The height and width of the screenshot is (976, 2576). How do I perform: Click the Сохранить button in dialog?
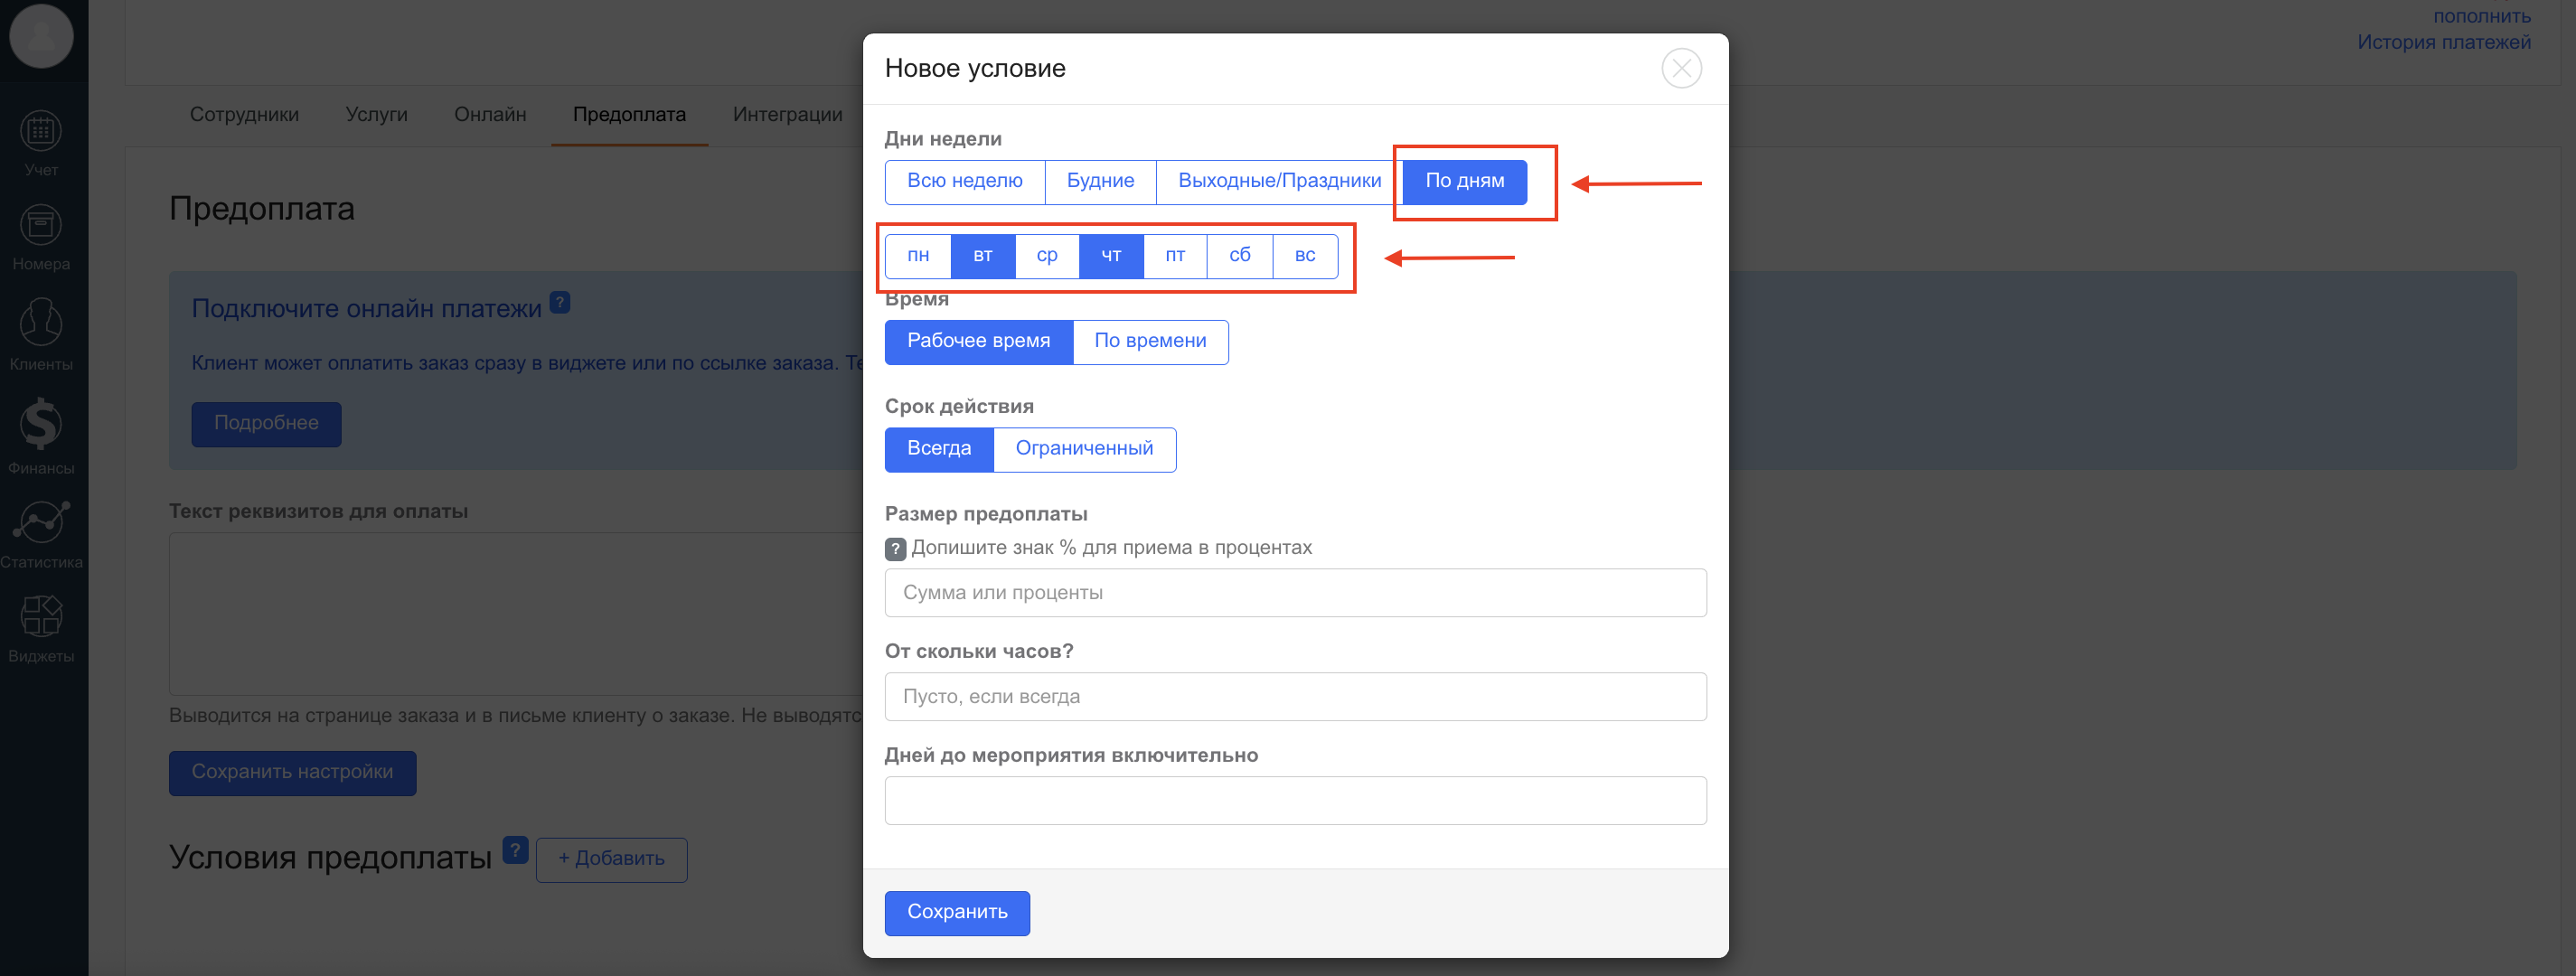[956, 913]
